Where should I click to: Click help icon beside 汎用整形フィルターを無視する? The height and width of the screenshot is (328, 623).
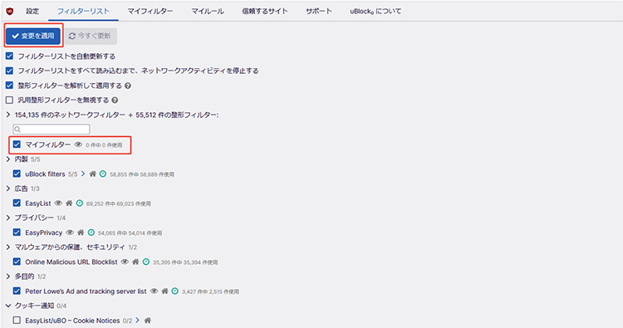pos(115,100)
